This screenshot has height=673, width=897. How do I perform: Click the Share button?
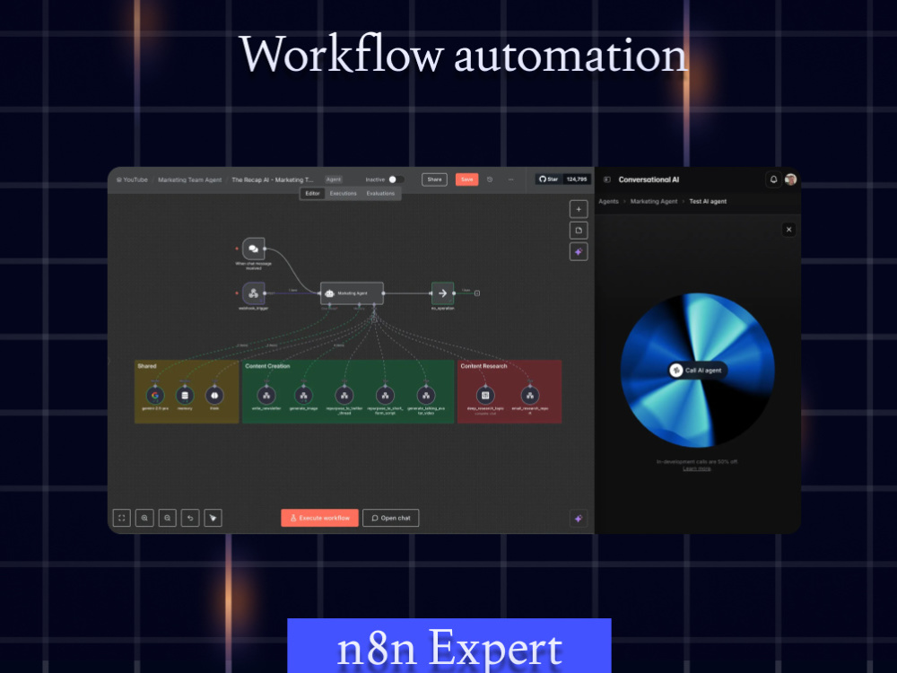(x=434, y=179)
